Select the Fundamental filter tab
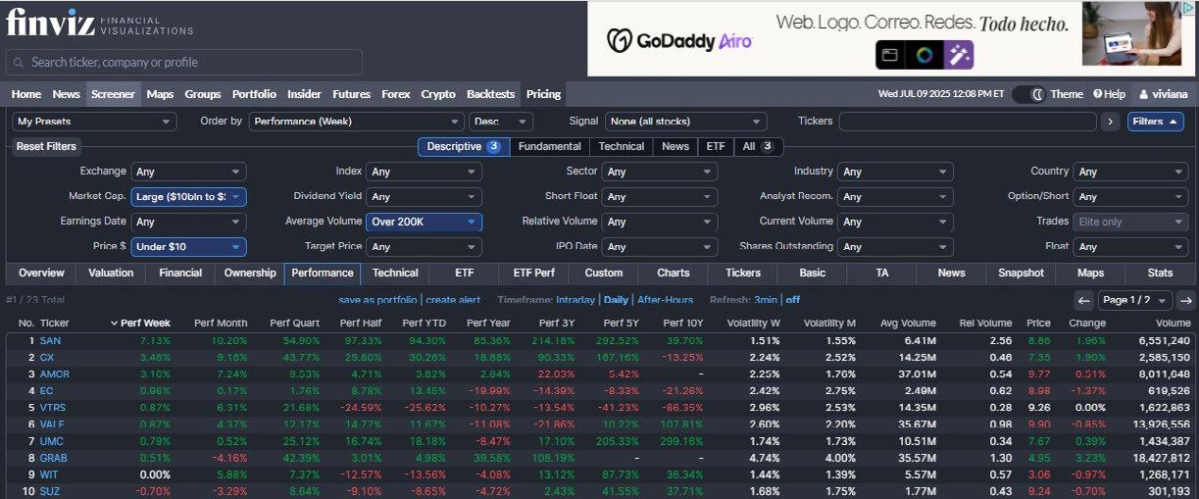 pyautogui.click(x=549, y=146)
